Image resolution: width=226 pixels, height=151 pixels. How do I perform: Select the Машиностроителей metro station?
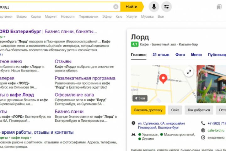(x=180, y=135)
